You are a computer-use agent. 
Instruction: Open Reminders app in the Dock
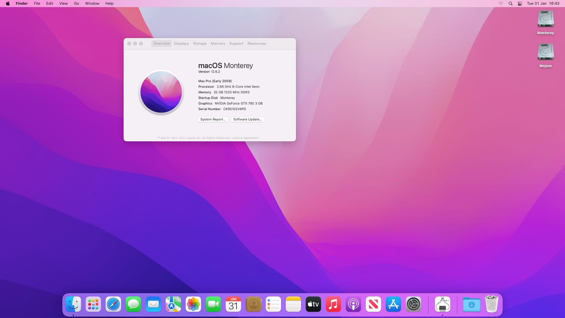click(x=273, y=304)
